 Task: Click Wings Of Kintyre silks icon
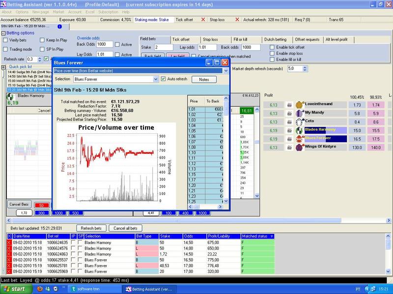click(x=300, y=147)
